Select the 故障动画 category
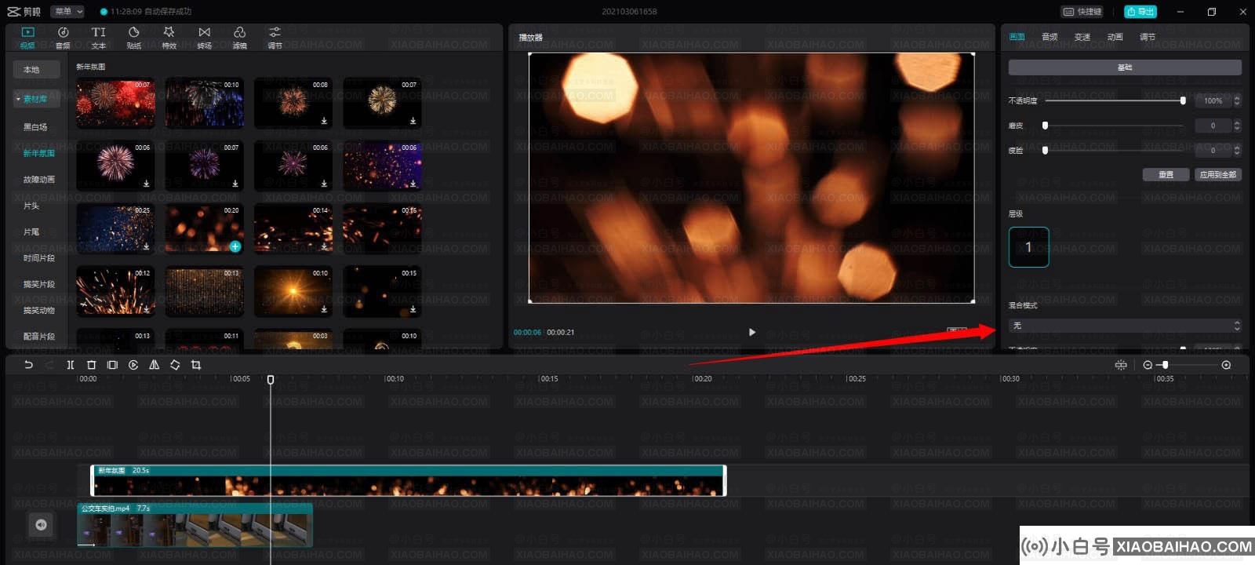 [x=38, y=180]
